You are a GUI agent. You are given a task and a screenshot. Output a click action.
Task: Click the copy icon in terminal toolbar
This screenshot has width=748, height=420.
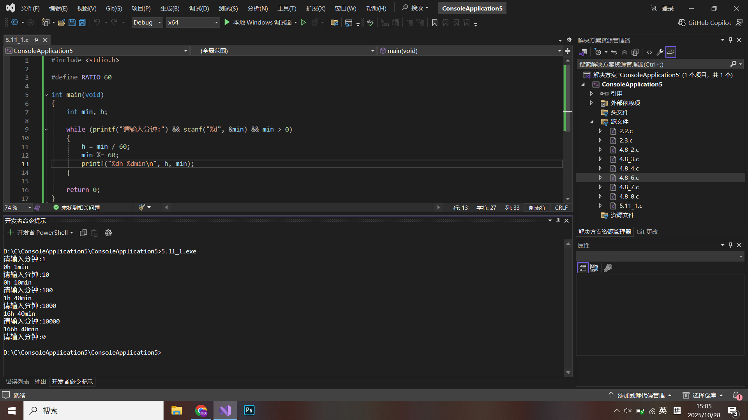pyautogui.click(x=83, y=233)
